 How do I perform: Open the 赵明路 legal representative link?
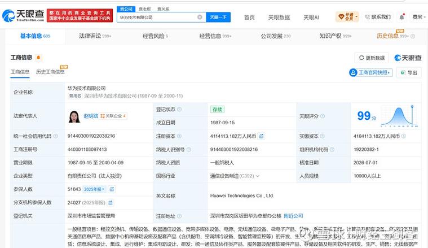(x=91, y=116)
